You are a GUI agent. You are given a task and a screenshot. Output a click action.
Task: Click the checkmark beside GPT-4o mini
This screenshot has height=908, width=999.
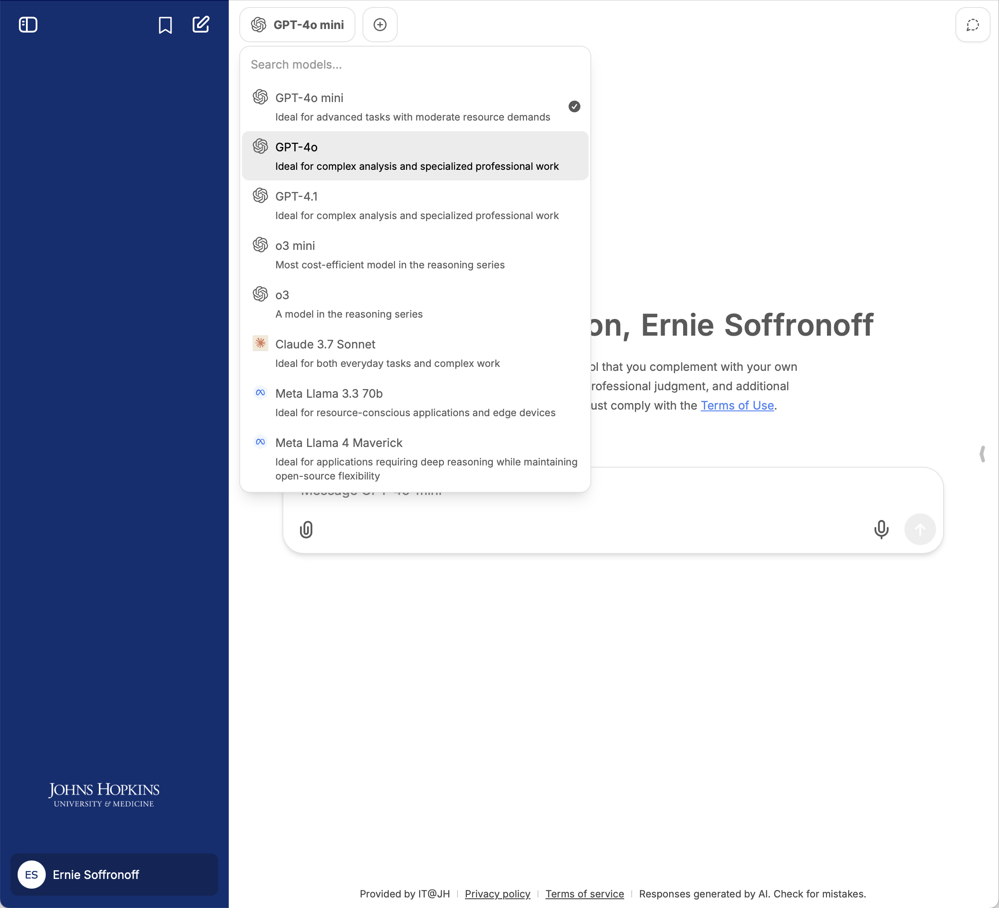[574, 106]
